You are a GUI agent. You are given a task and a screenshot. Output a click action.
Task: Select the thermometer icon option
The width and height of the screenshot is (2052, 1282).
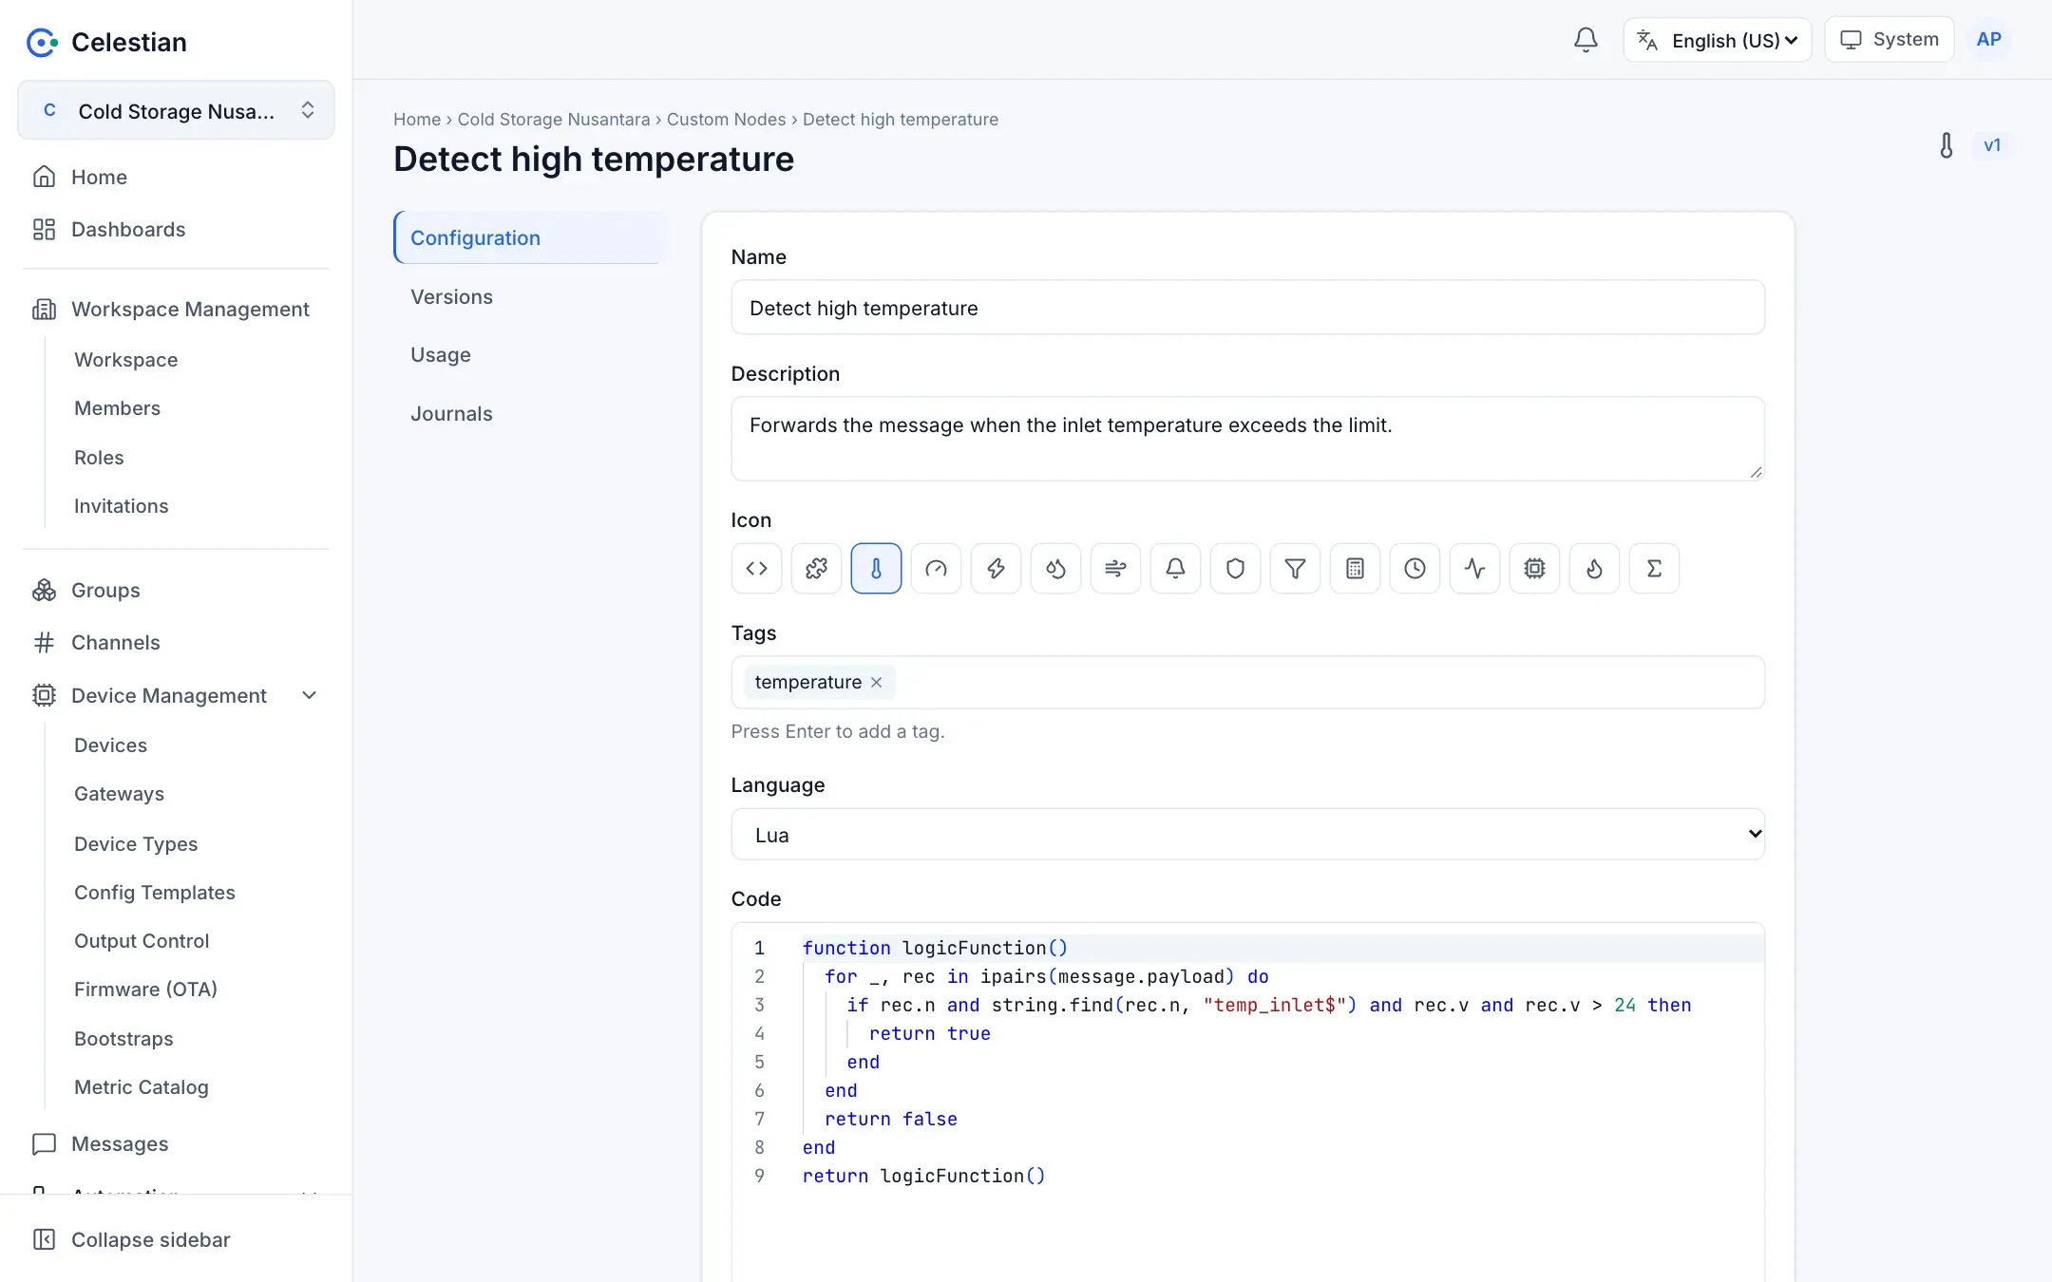876,568
